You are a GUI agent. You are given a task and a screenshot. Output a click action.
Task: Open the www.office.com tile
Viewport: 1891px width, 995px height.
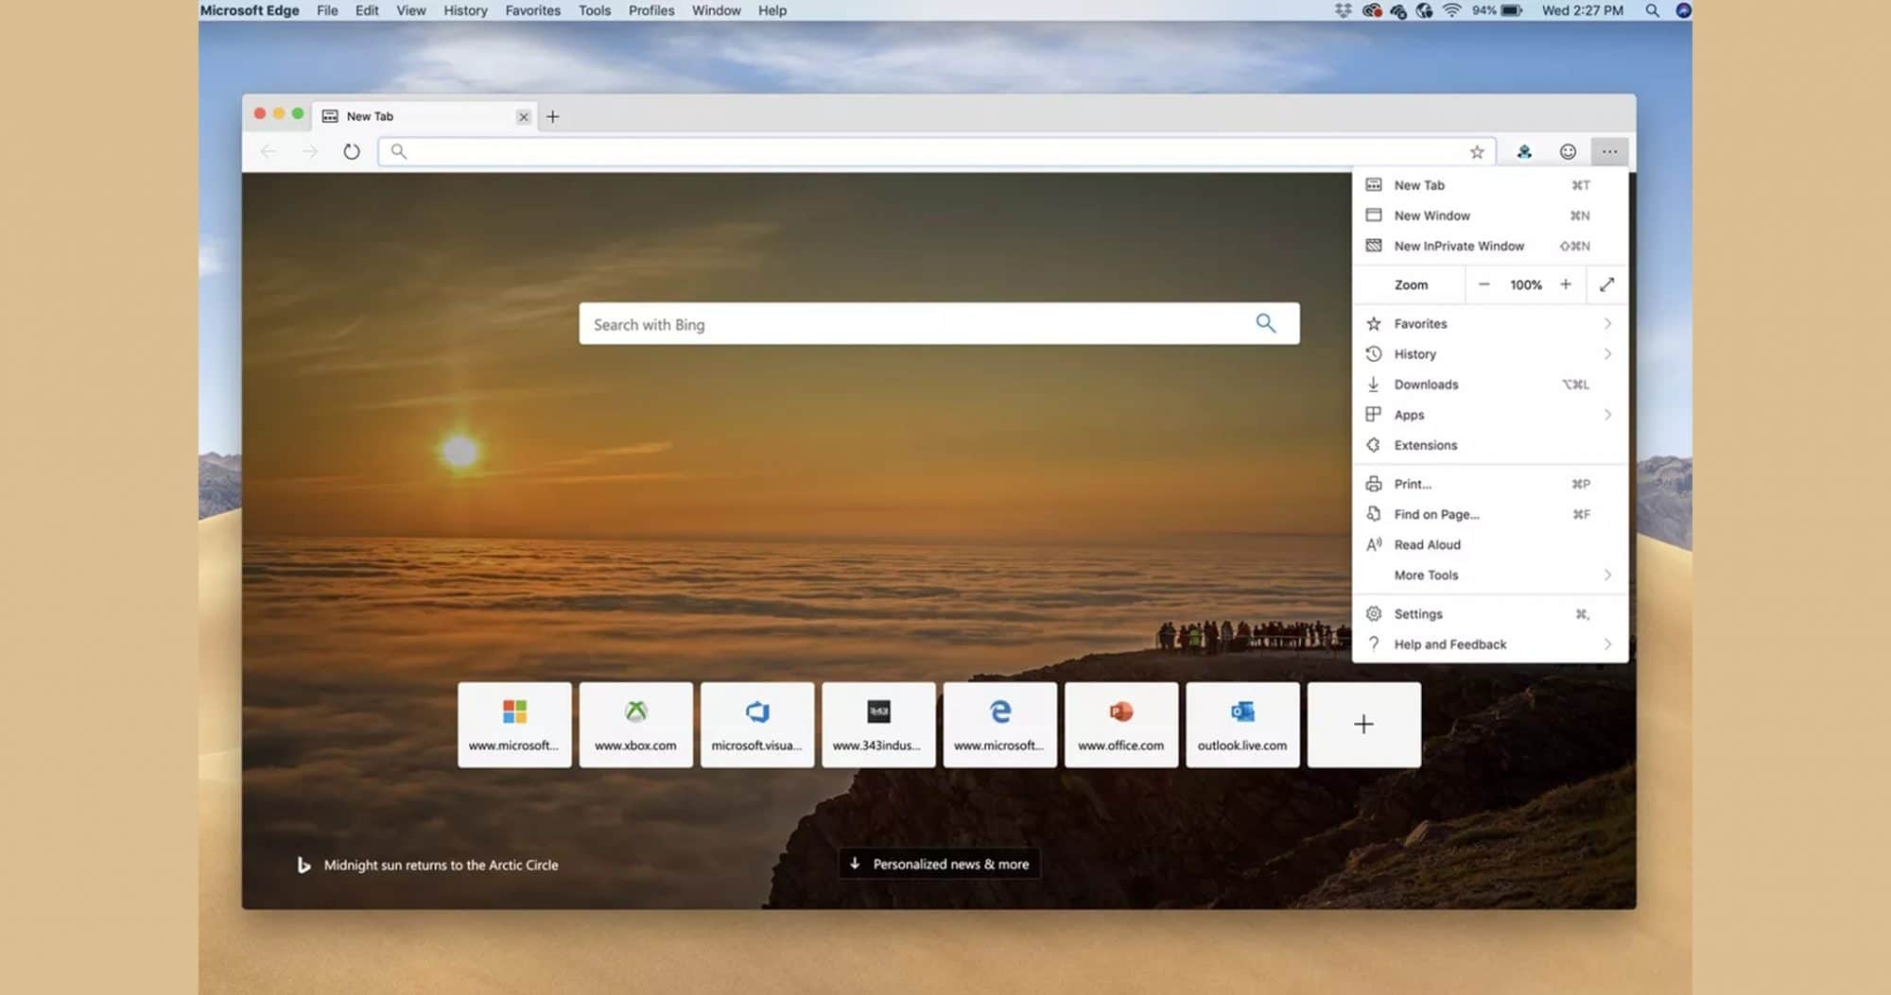[x=1121, y=725]
